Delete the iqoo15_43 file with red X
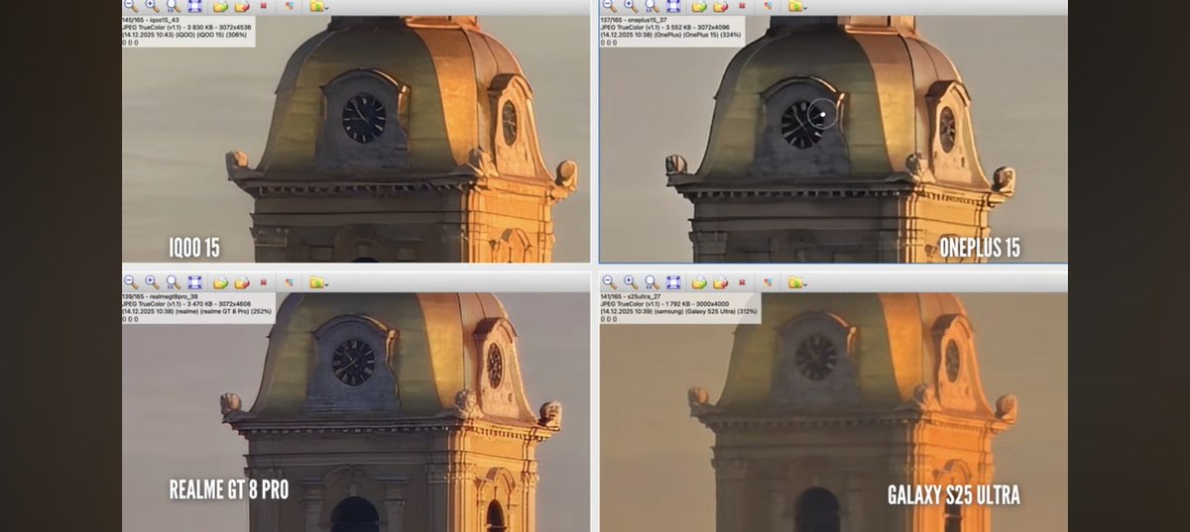Screen dimensions: 1190x532 (x=264, y=5)
